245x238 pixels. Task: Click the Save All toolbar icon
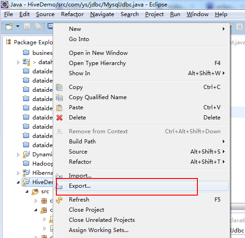(38, 26)
